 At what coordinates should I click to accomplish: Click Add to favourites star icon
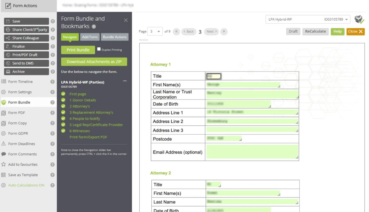tap(3, 164)
